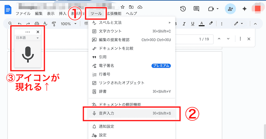Click the Gemini sparkle icon
Screen dimensions: 266x139
click(x=244, y=9)
